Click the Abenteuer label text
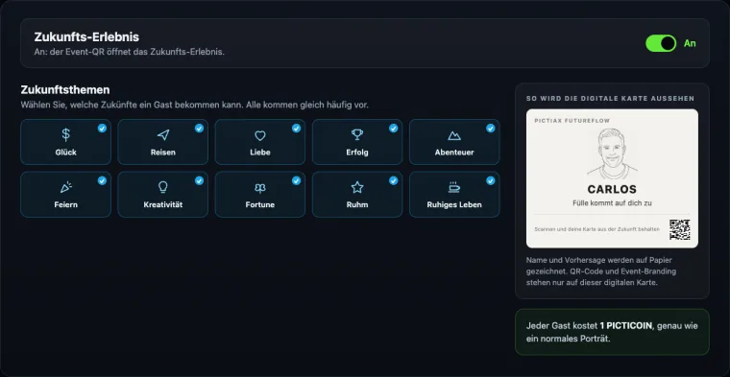 [x=454, y=153]
